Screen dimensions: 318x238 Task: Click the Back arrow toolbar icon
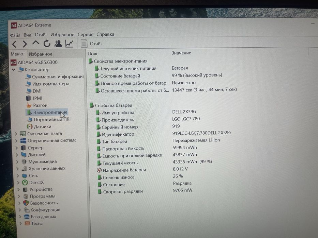(14, 44)
